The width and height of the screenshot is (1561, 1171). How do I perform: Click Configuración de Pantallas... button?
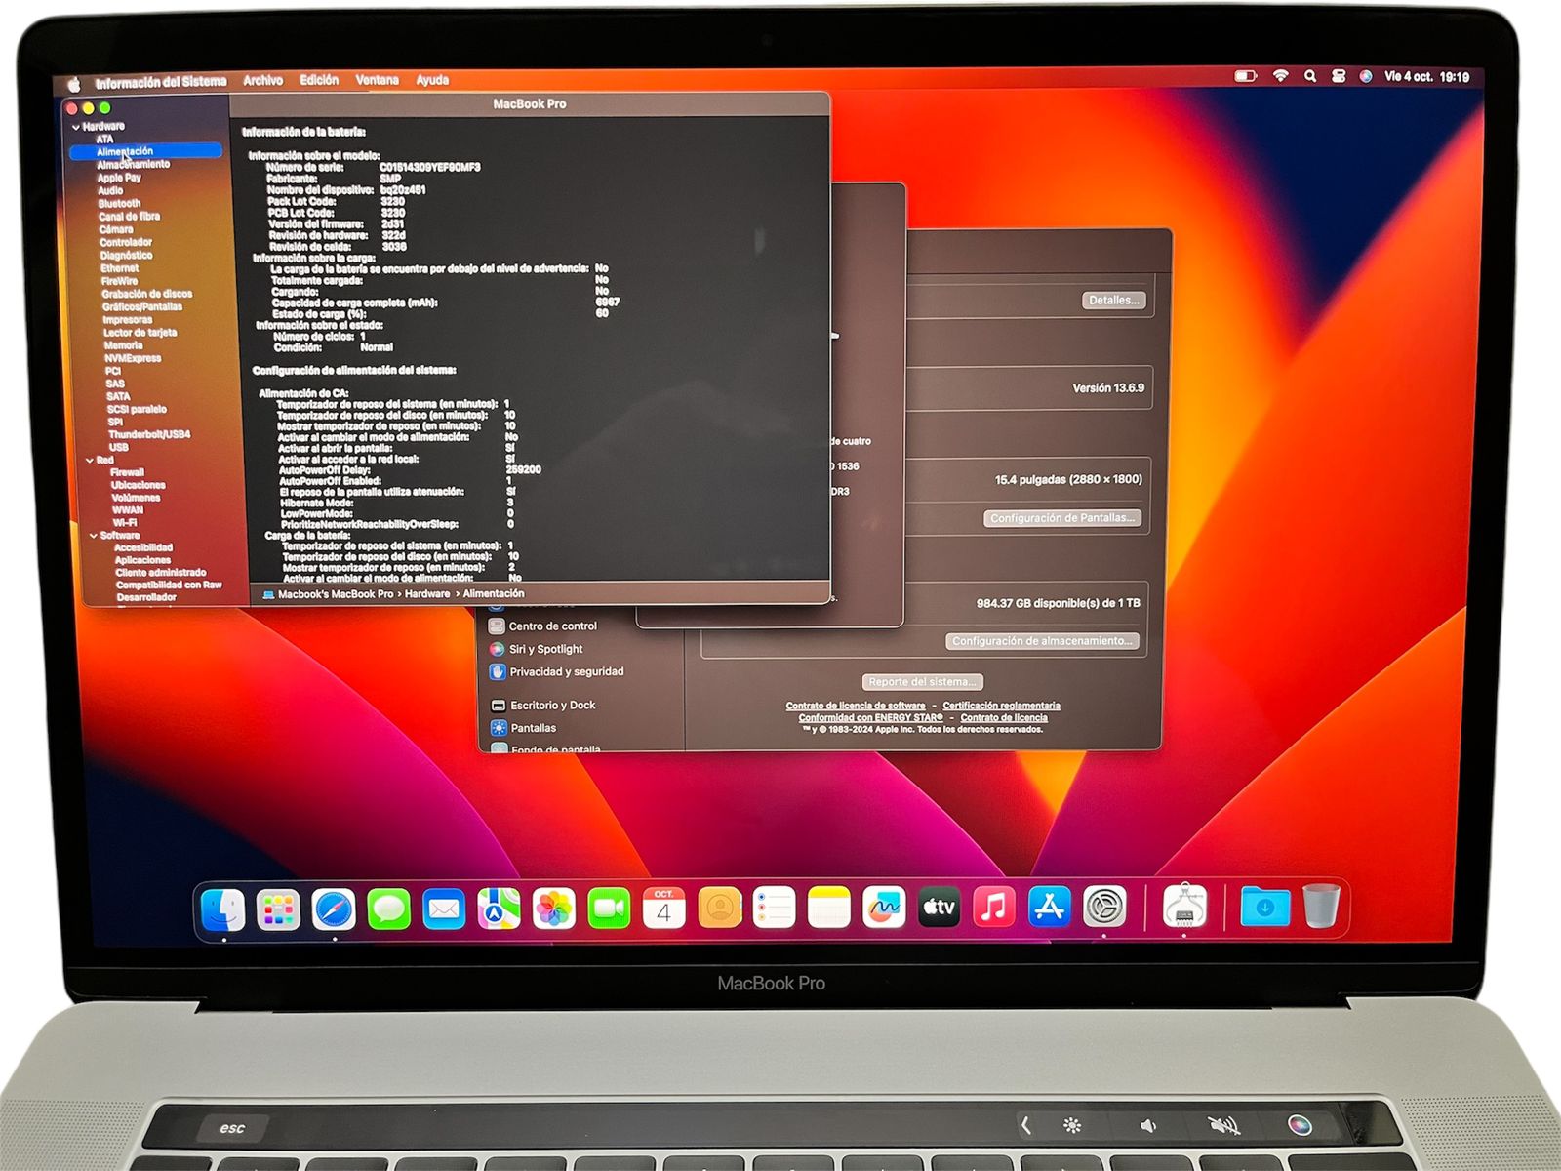(x=1062, y=518)
